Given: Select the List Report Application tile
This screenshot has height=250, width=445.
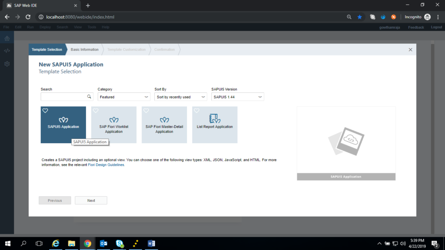Looking at the screenshot, I should (x=215, y=125).
